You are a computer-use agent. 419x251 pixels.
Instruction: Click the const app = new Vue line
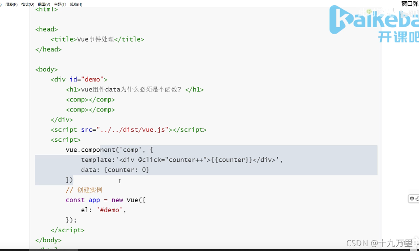pos(106,200)
